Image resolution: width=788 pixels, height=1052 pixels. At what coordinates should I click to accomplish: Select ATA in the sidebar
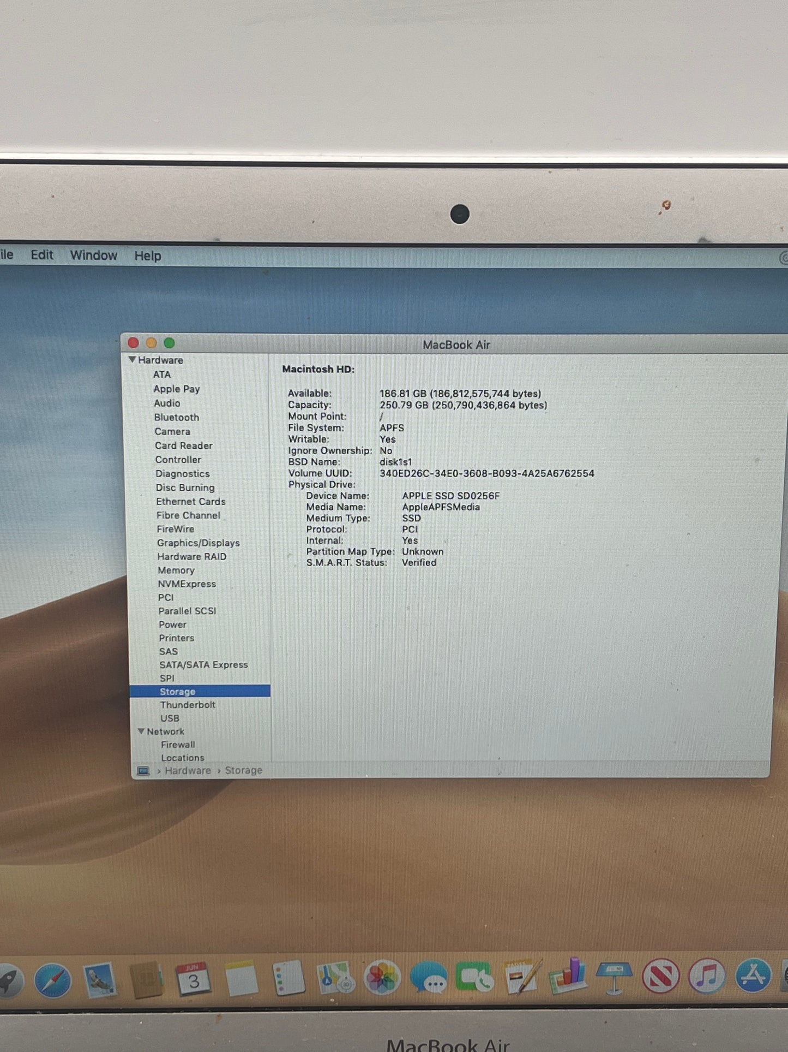click(x=162, y=375)
